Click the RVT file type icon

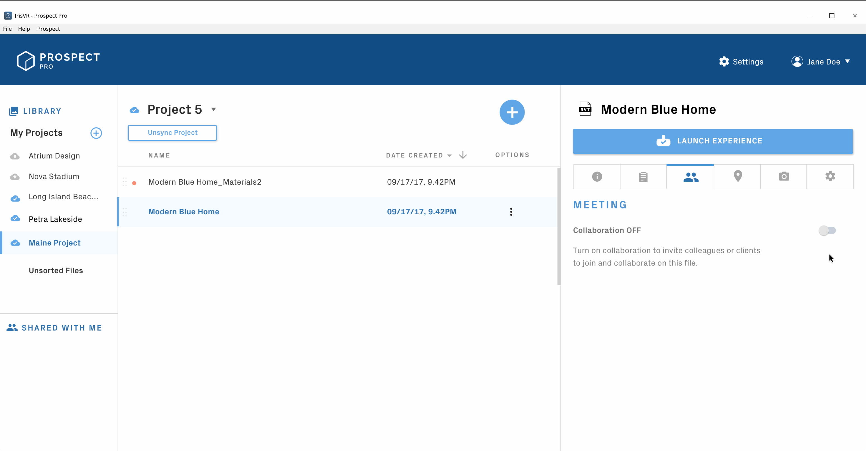pos(585,109)
